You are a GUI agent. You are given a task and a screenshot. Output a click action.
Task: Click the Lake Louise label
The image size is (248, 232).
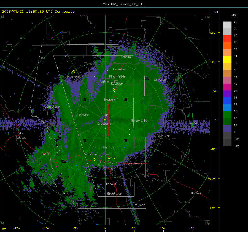pyautogui.click(x=21, y=135)
